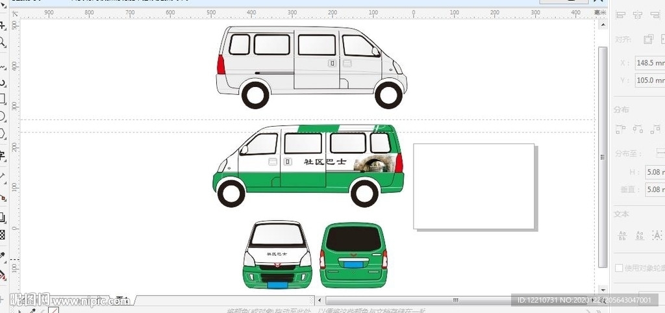
Task: Click the horizontal scrollbar left arrow
Action: (x=320, y=300)
